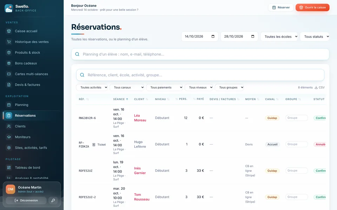Sort by Client column icon
This screenshot has width=337, height=210.
(147, 99)
